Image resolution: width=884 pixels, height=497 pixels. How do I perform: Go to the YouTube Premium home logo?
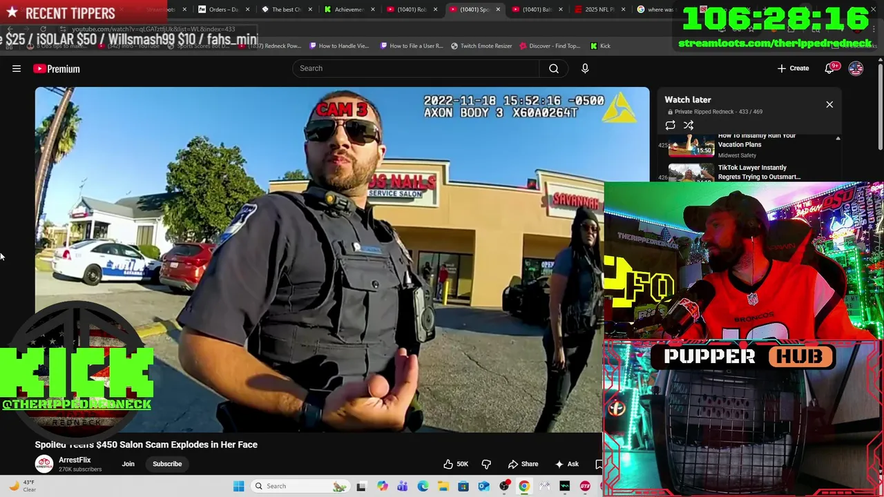click(57, 69)
